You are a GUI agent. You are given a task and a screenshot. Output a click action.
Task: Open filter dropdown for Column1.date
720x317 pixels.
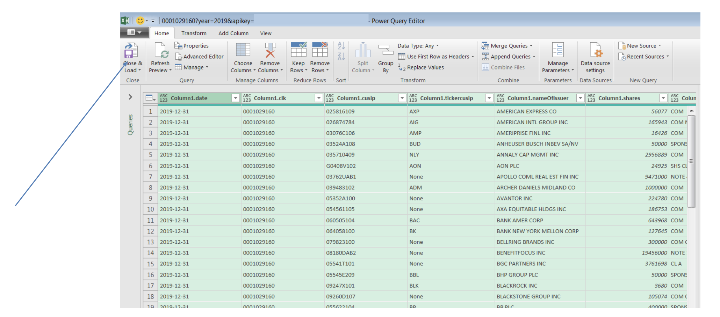[236, 98]
